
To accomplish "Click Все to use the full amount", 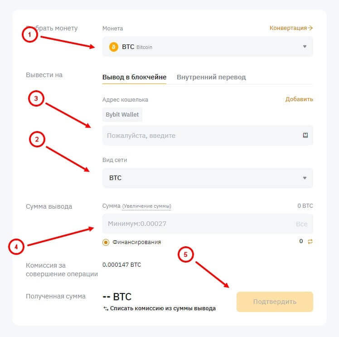I will pyautogui.click(x=301, y=224).
